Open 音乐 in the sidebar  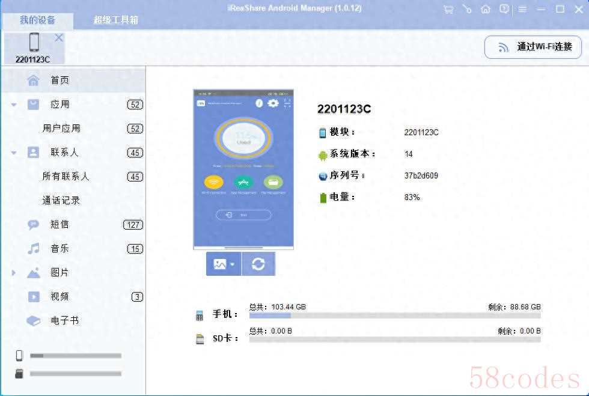[x=73, y=249]
